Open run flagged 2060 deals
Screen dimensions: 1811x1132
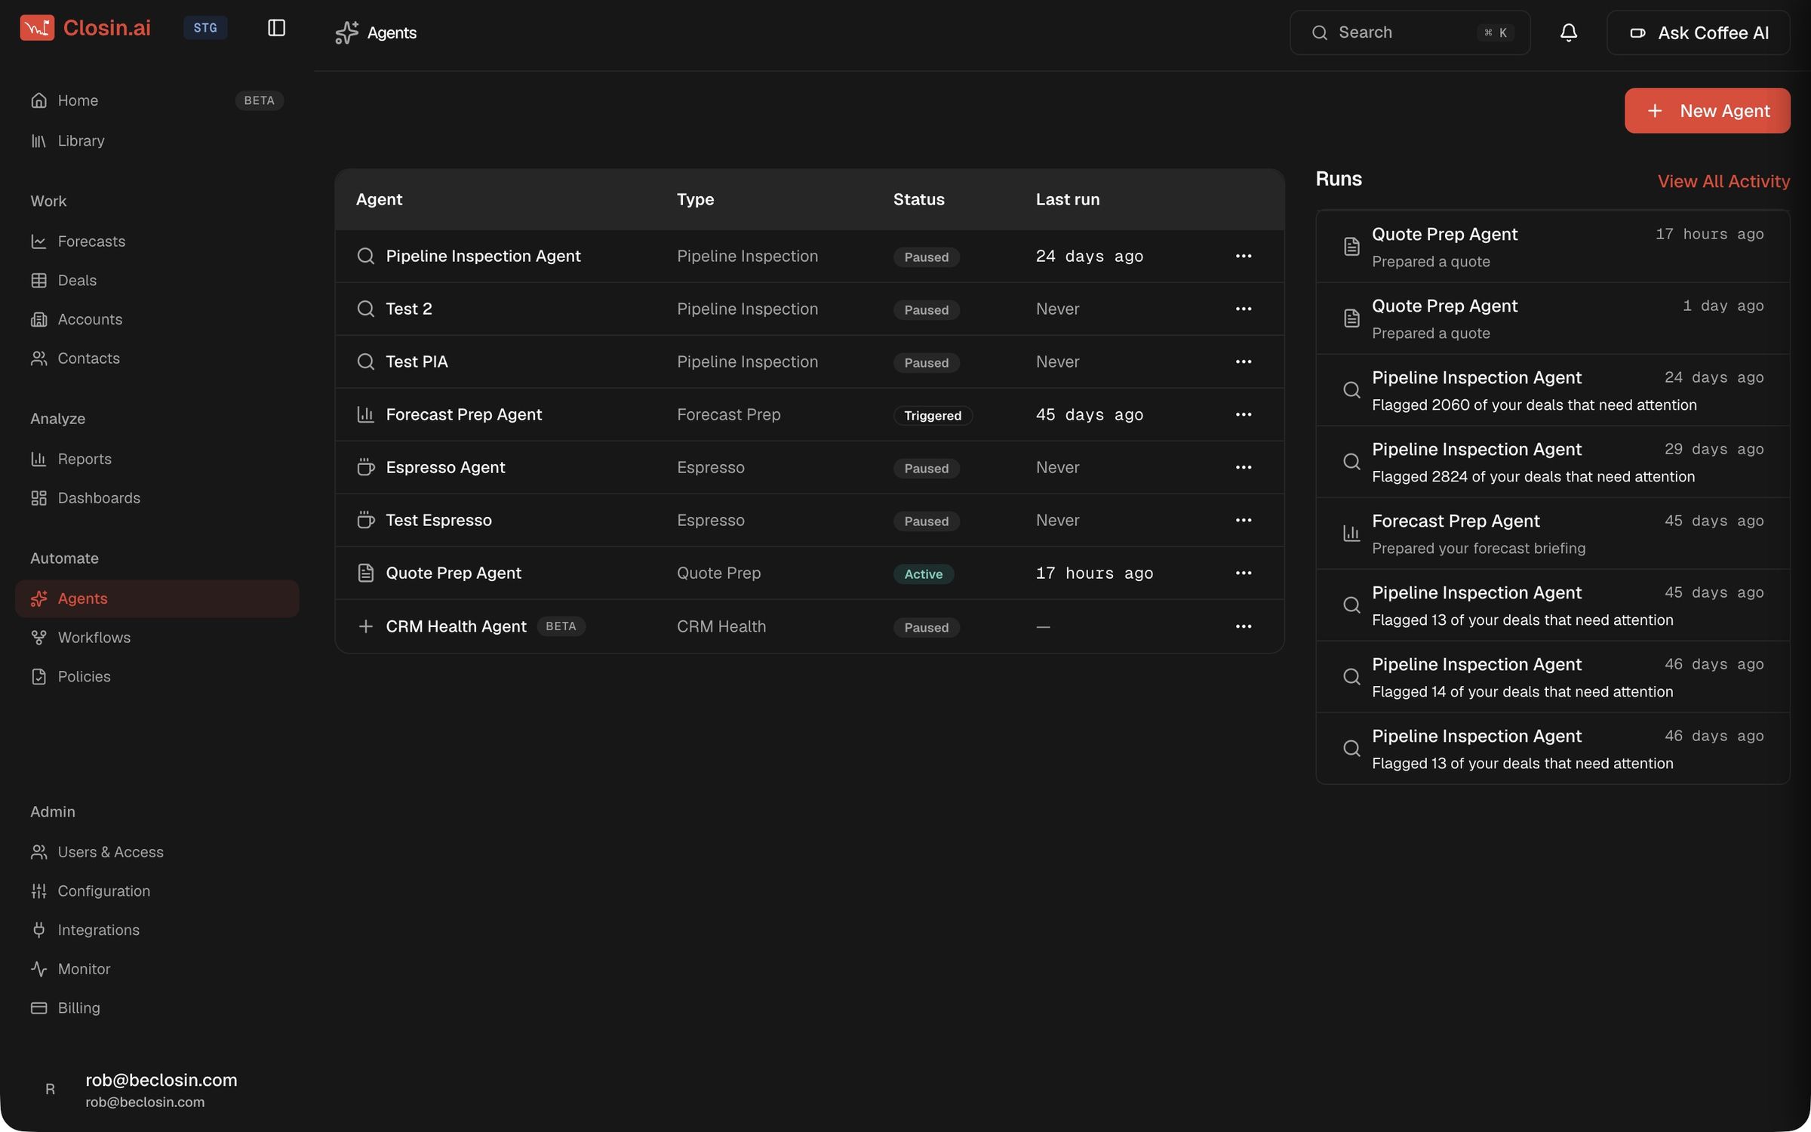1553,390
